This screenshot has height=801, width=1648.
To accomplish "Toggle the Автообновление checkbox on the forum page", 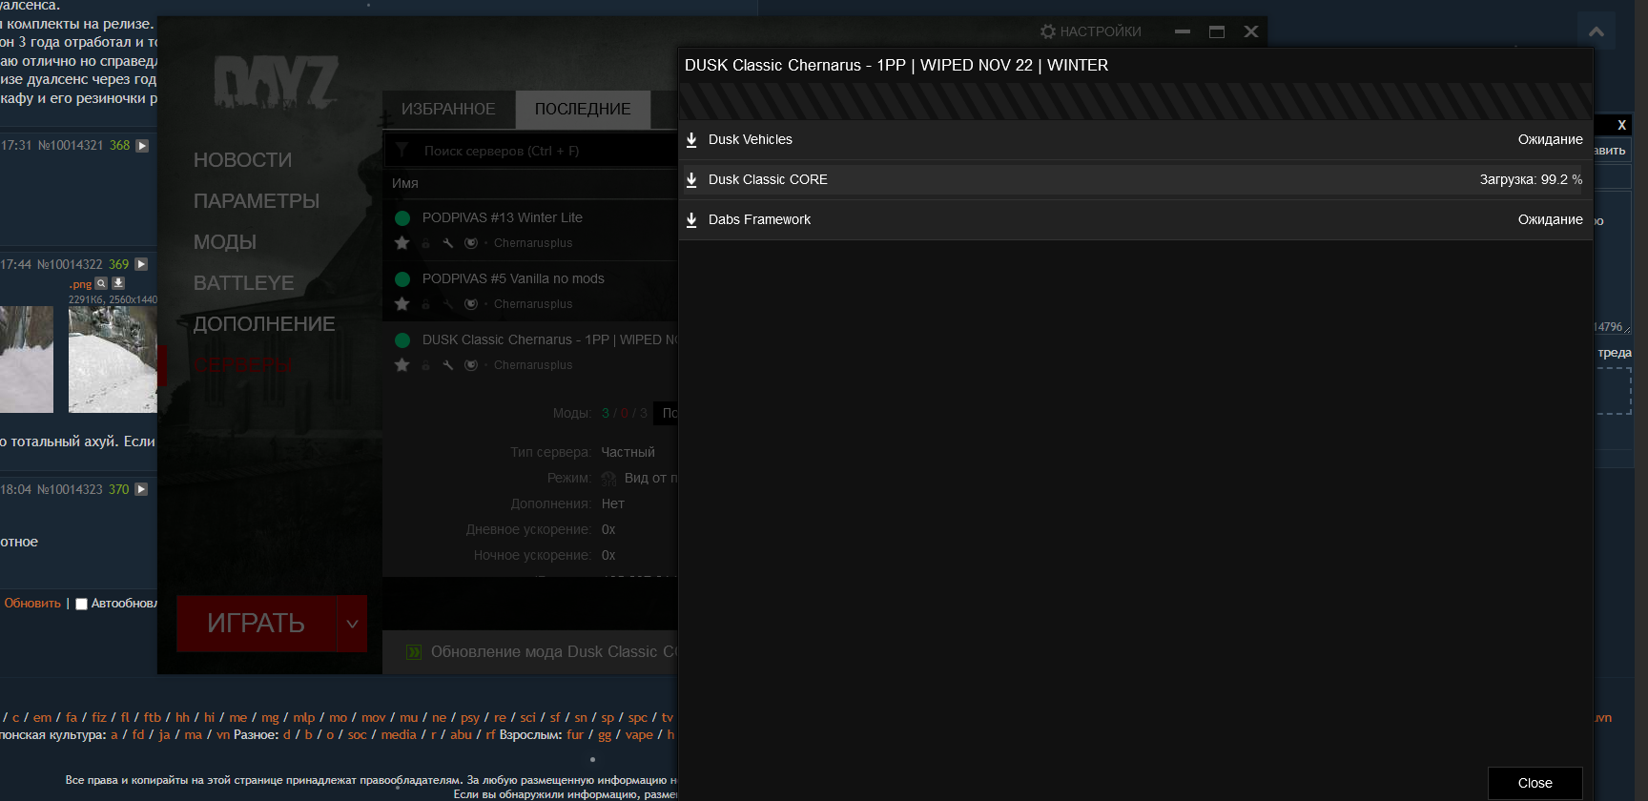I will pos(82,604).
